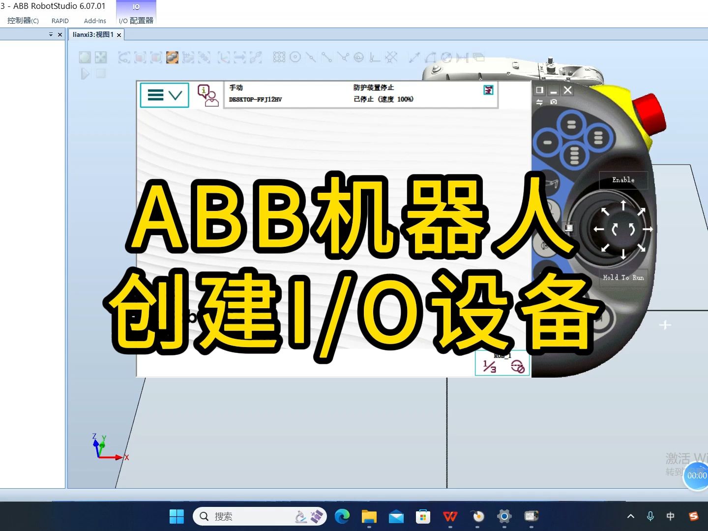Viewport: 708px width, 531px height.
Task: Click the Keep Measurements icon
Action: pyautogui.click(x=478, y=58)
